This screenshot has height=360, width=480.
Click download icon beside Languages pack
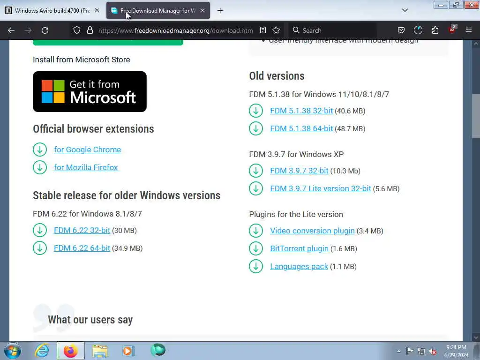(x=256, y=266)
